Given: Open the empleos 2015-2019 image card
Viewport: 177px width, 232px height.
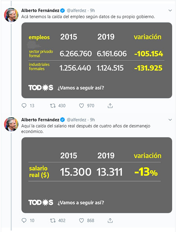Looking at the screenshot, I should point(97,60).
